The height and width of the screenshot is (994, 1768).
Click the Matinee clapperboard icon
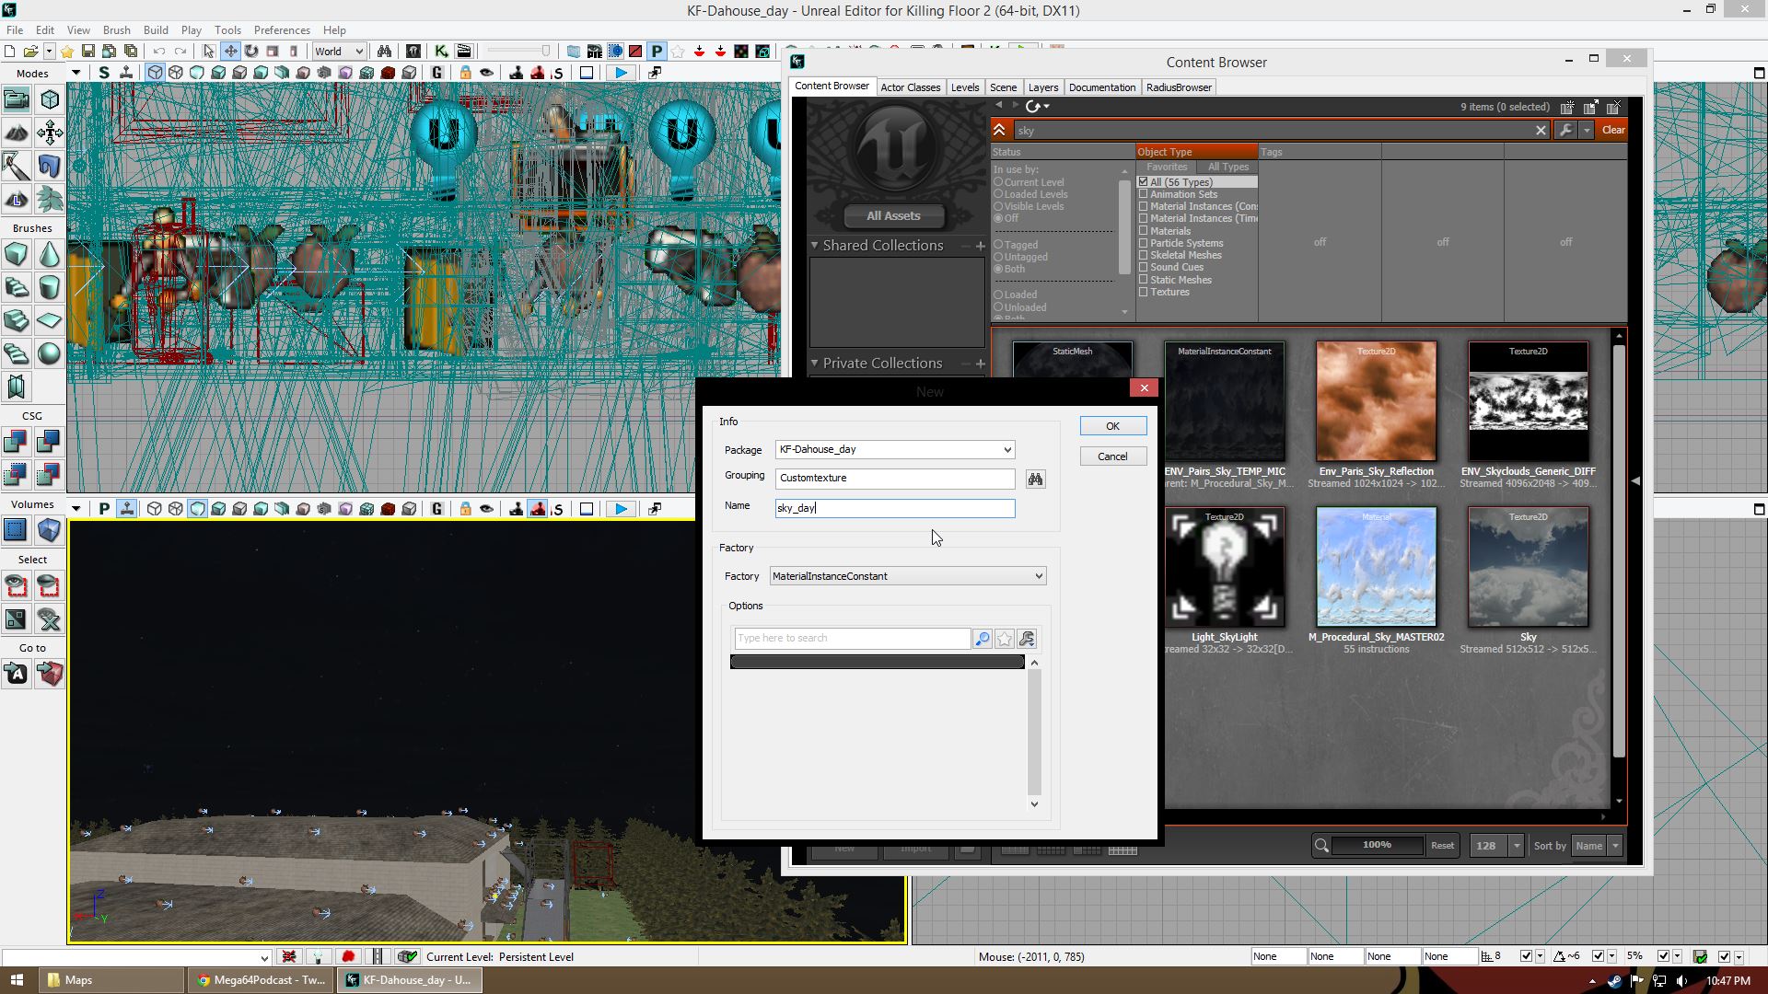463,52
